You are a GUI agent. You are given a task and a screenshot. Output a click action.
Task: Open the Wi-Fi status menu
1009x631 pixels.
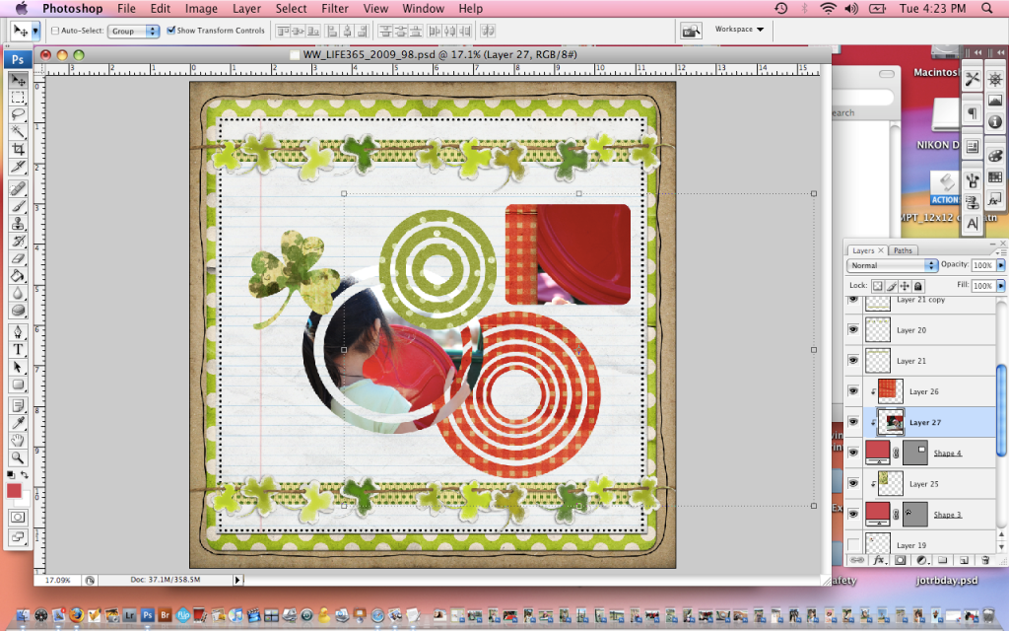(x=828, y=8)
